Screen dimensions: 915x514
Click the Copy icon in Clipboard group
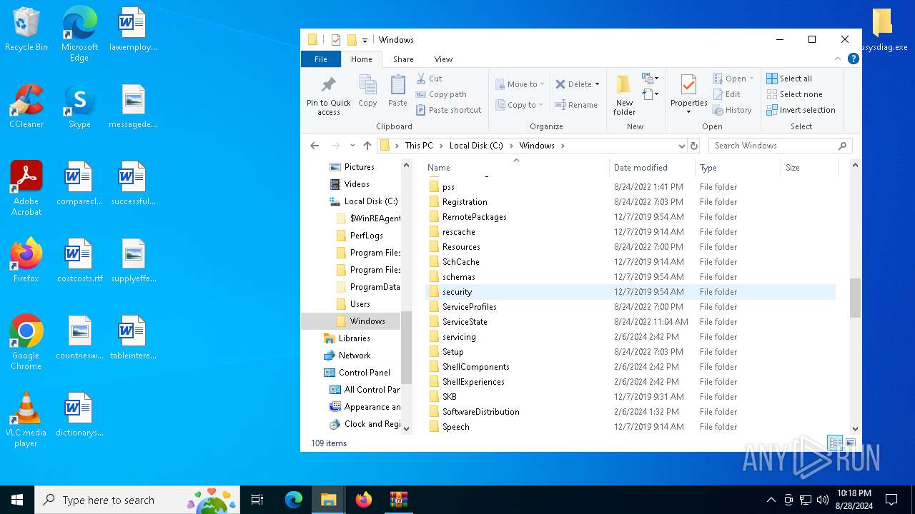367,90
